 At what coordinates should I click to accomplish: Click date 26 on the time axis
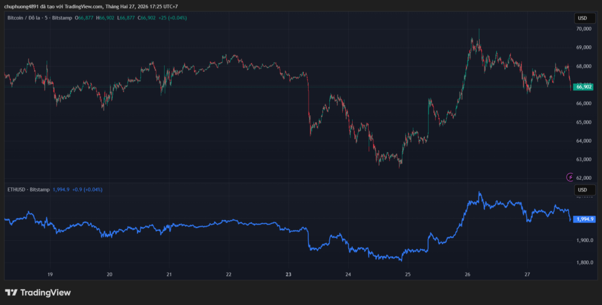pyautogui.click(x=467, y=274)
